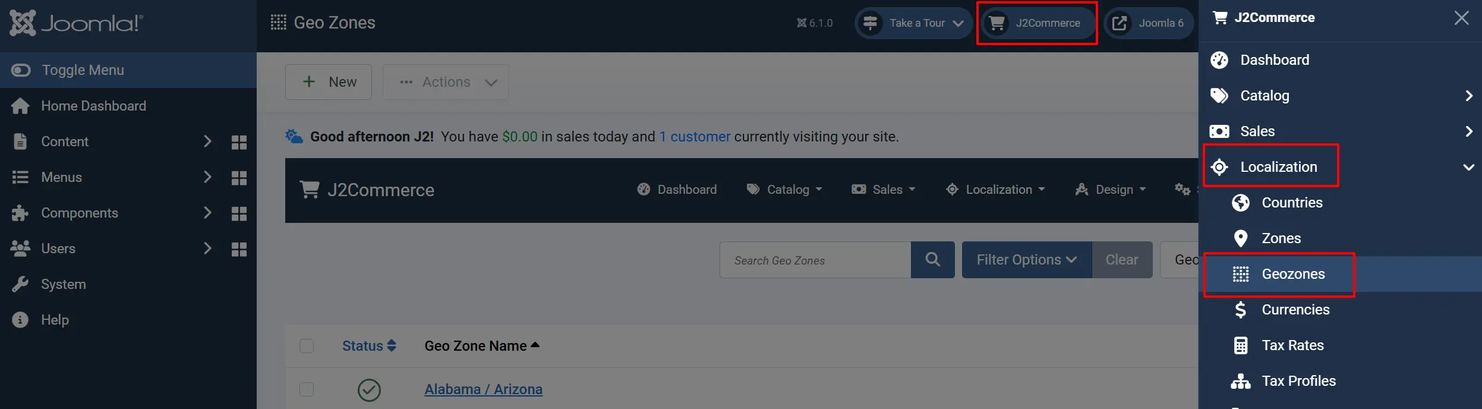The width and height of the screenshot is (1482, 409).
Task: Open the Users dashboard grid icon
Action: coord(239,249)
